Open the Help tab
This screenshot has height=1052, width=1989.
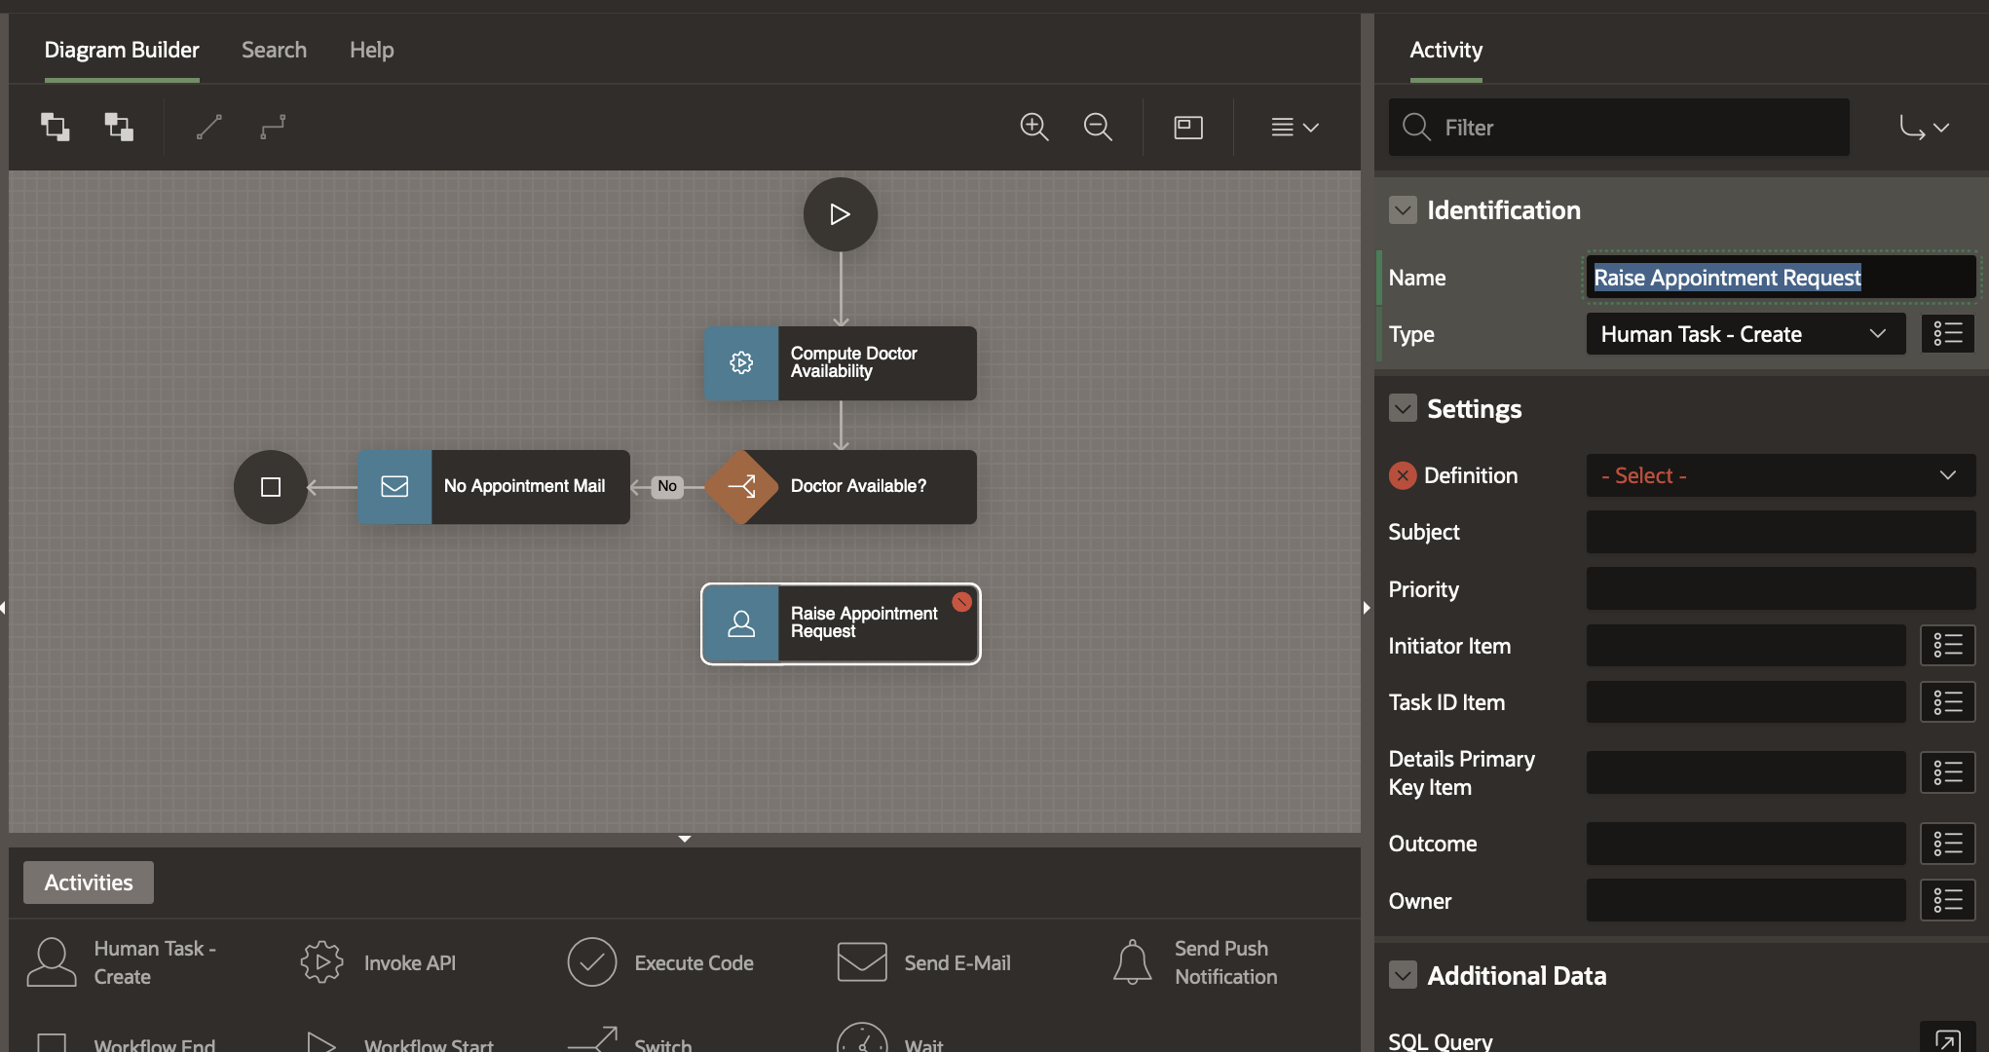tap(371, 50)
